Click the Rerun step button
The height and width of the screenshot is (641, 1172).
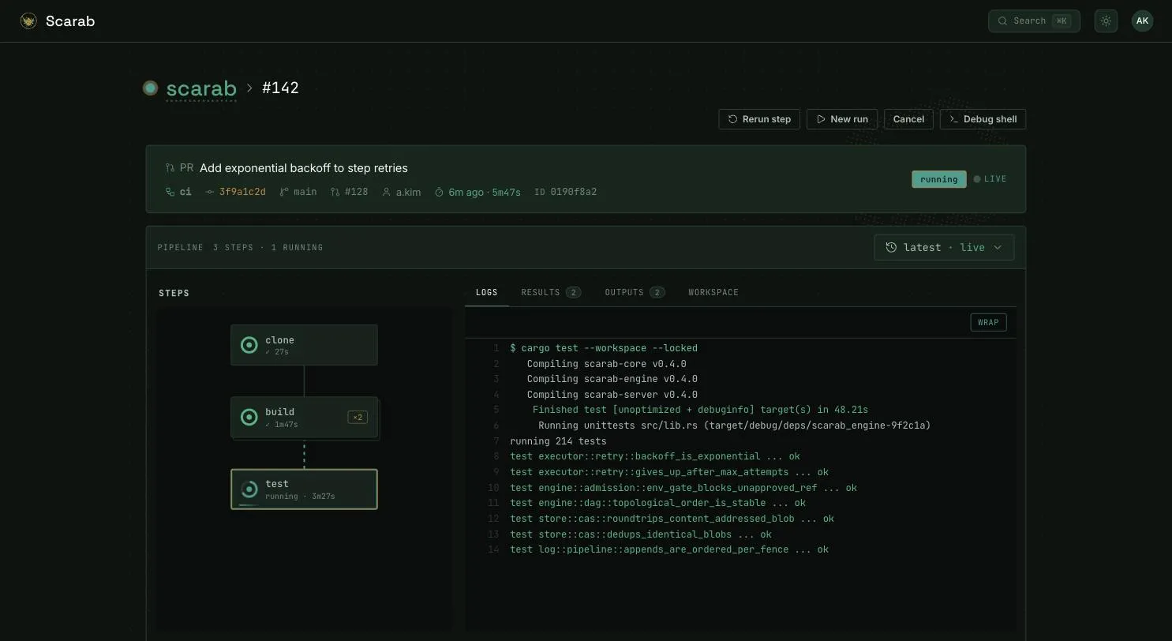759,119
